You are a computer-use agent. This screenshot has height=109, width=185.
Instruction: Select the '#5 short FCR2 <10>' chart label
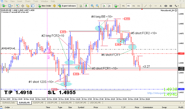click(144, 33)
